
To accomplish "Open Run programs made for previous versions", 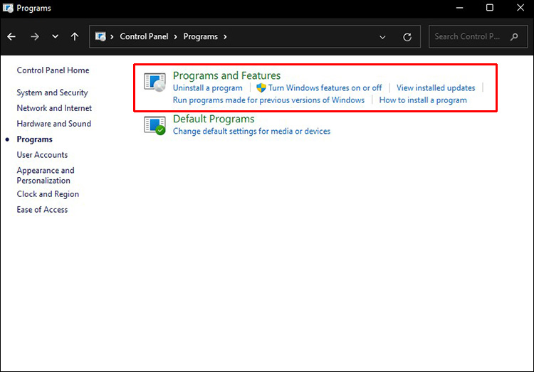I will tap(268, 100).
